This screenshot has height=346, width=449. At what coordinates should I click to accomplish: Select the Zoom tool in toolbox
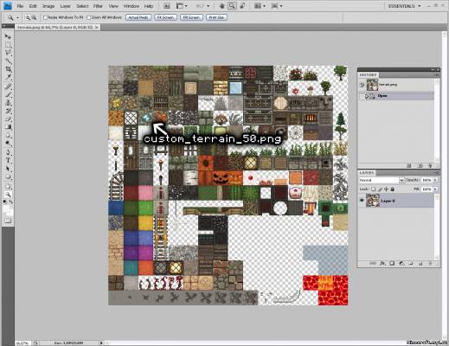(8, 195)
